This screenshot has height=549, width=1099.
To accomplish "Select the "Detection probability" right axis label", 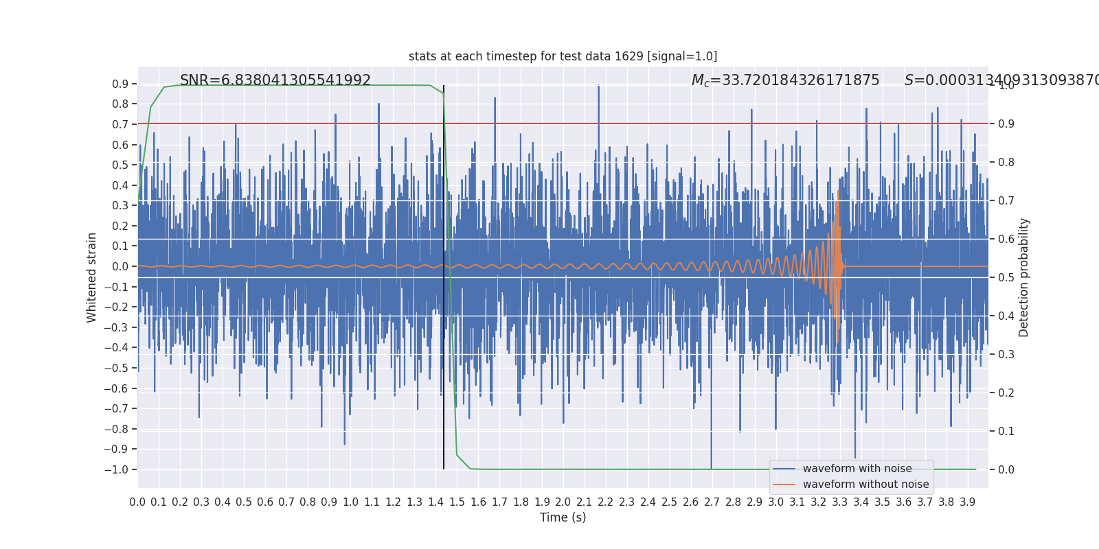I will pyautogui.click(x=1024, y=277).
